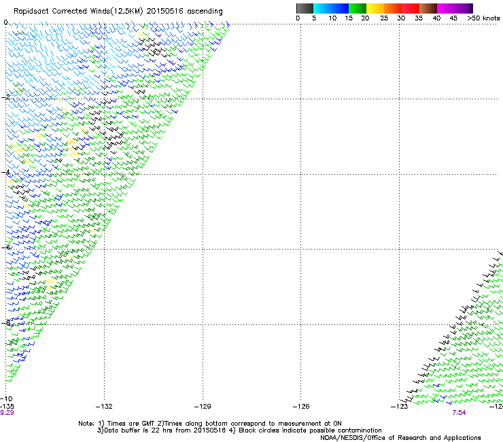
Task: Click the gray 0-5 knots legend swatch
Action: click(305, 8)
